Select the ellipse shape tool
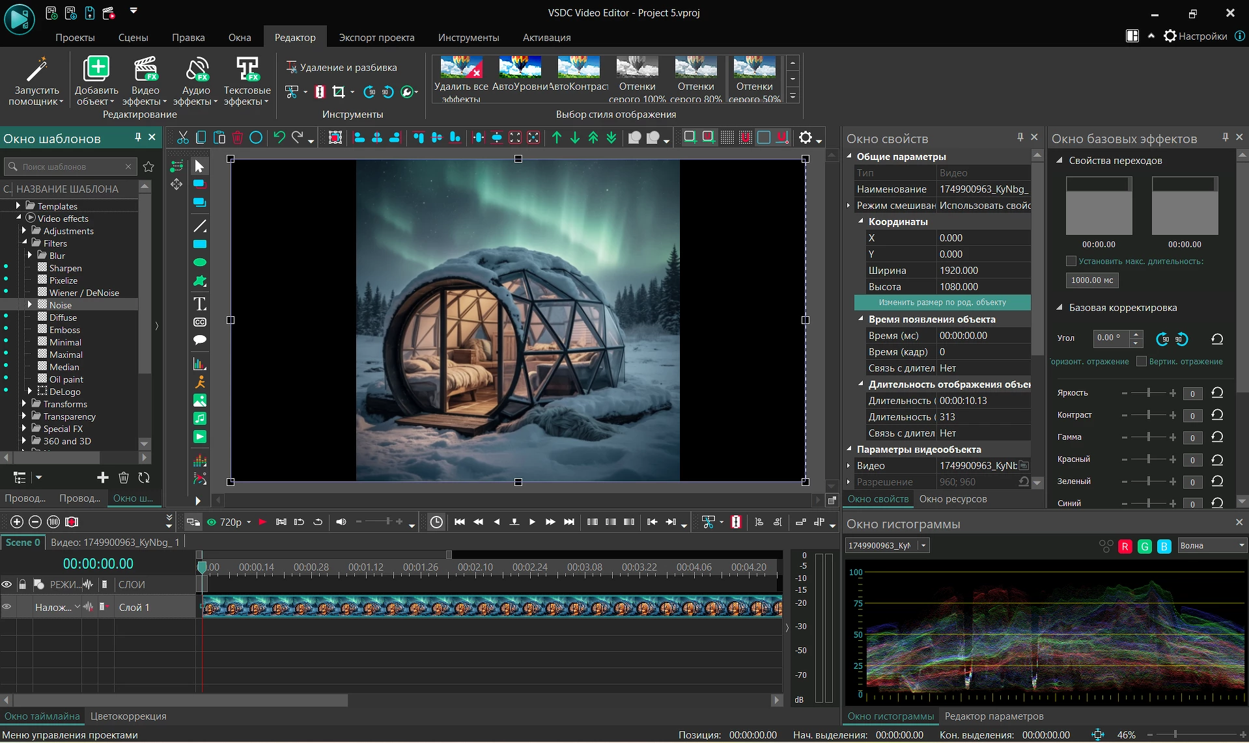 (x=200, y=262)
